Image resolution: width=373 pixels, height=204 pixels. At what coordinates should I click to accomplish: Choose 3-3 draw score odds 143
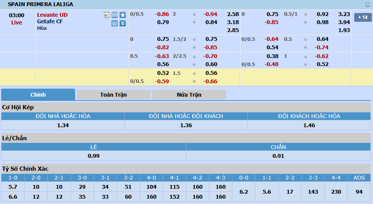[313, 192]
